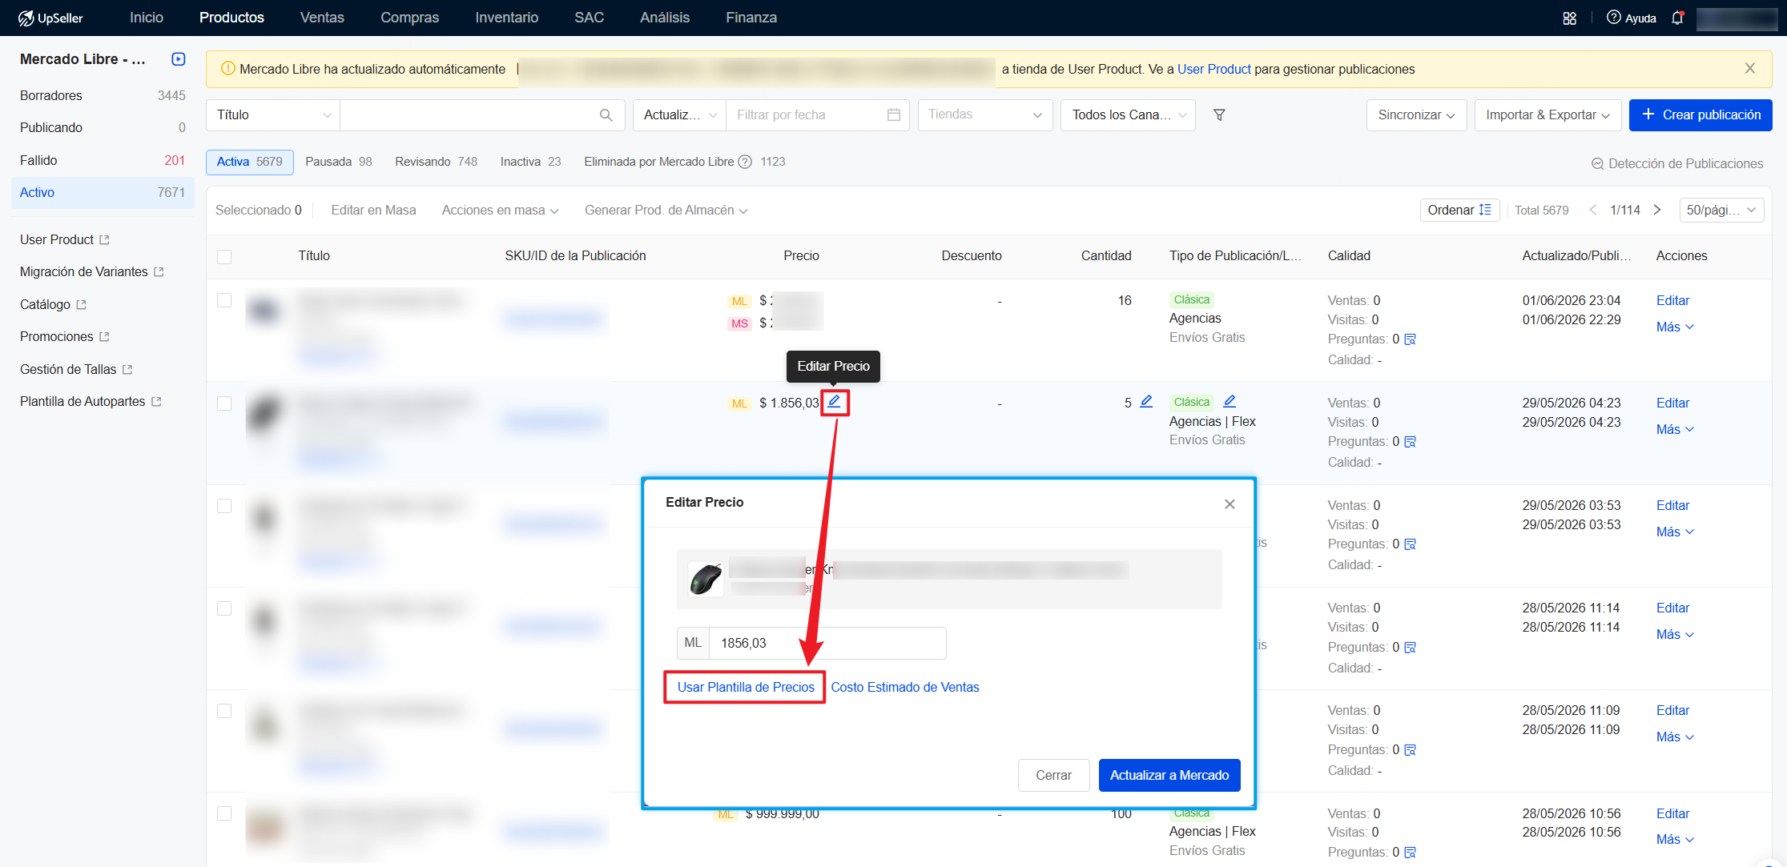Switch to the Pausada tab
Viewport: 1787px width, 867px height.
click(338, 162)
